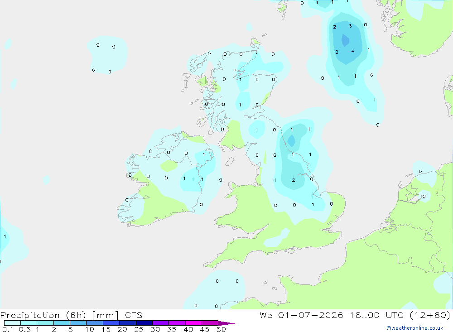The width and height of the screenshot is (453, 332).
Task: Pick the 40–45 mm magenta legend swatch
Action: [x=193, y=323]
